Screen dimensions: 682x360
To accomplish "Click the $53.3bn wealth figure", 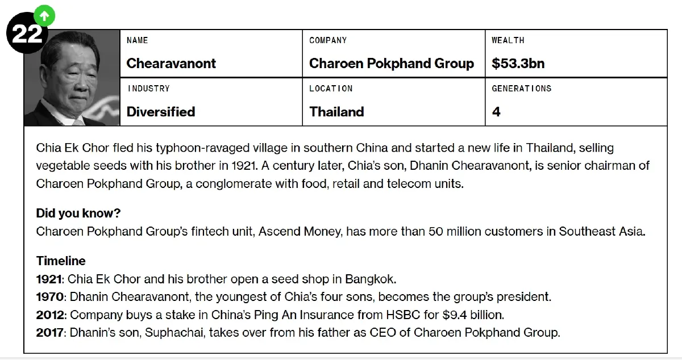I will point(518,64).
